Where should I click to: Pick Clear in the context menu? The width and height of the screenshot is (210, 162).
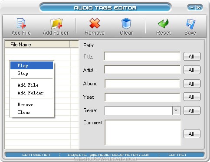coord(32,112)
